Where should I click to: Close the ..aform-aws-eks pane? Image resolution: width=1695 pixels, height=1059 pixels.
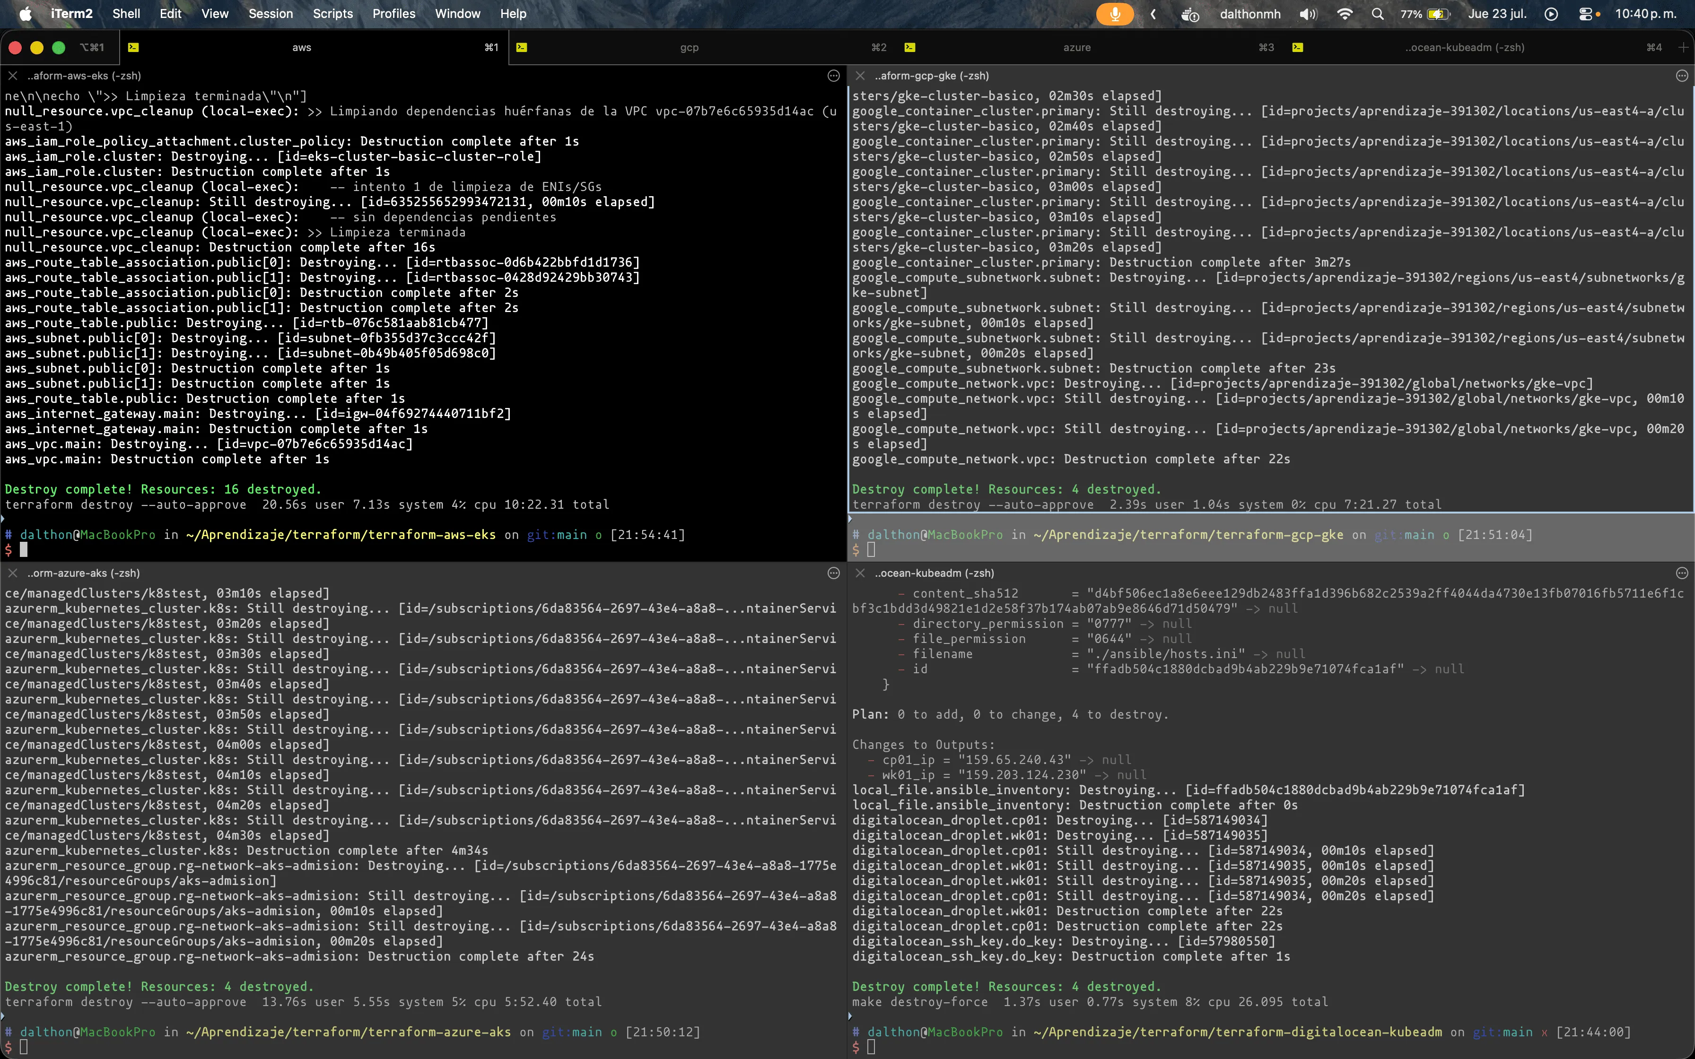[x=13, y=76]
